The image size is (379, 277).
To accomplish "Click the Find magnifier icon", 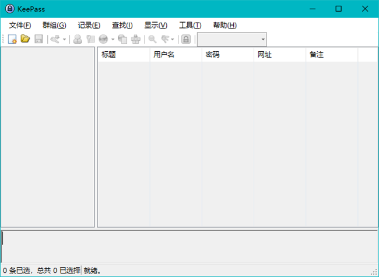I will pos(152,39).
